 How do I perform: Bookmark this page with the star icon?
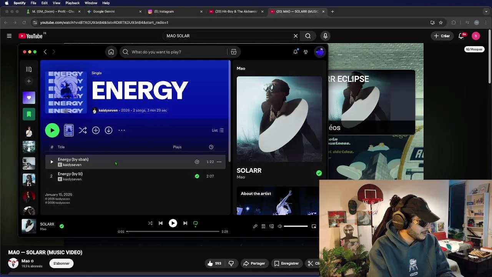(x=441, y=22)
